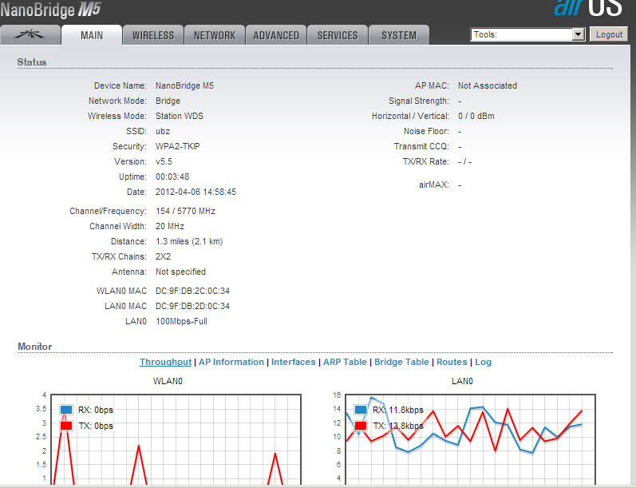Click the airOS logo
Screen dimensions: 636x488
pyautogui.click(x=588, y=7)
